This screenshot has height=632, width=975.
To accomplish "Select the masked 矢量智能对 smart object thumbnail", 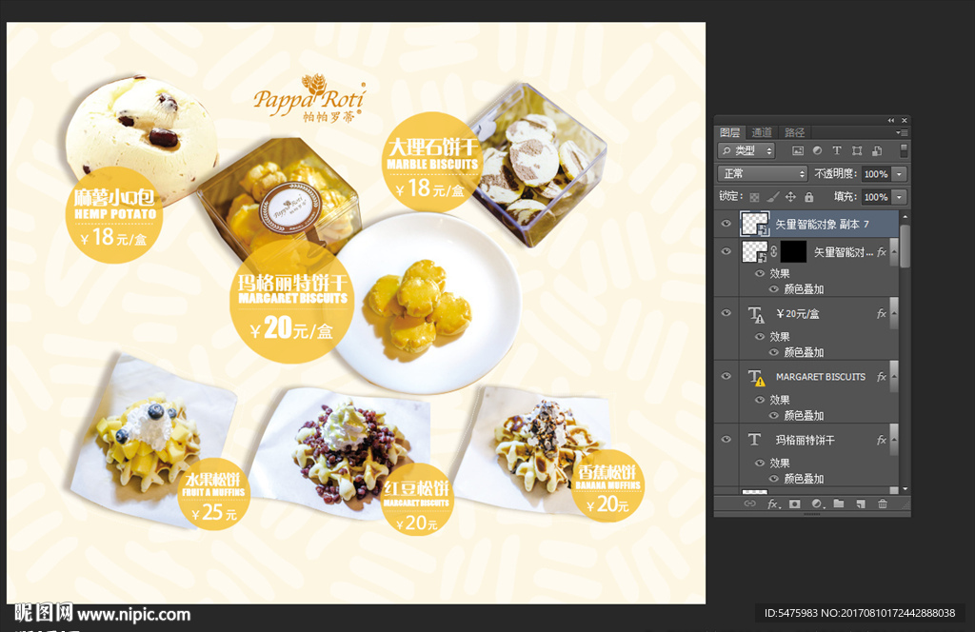I will point(755,251).
